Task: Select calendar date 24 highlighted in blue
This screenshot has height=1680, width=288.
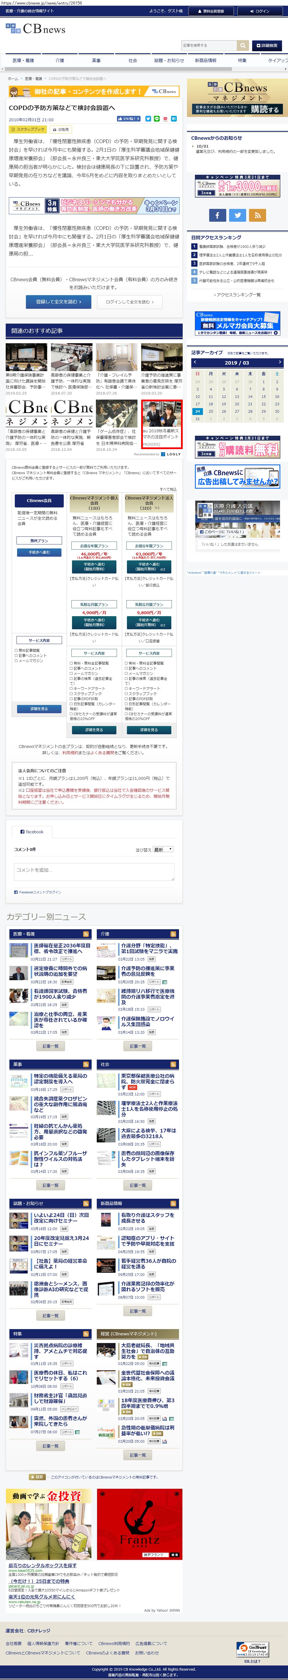Action: coord(198,412)
